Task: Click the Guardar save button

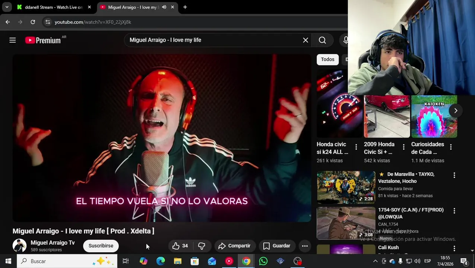Action: 277,246
